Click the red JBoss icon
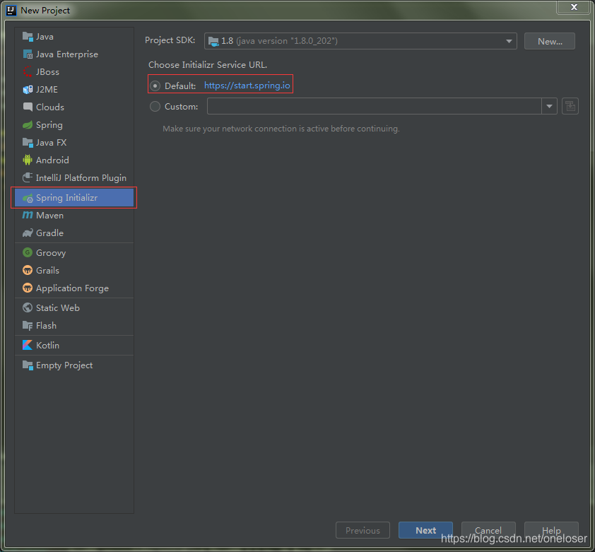This screenshot has width=595, height=552. pyautogui.click(x=28, y=72)
